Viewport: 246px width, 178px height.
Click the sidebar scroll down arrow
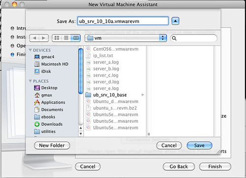[x=81, y=134]
